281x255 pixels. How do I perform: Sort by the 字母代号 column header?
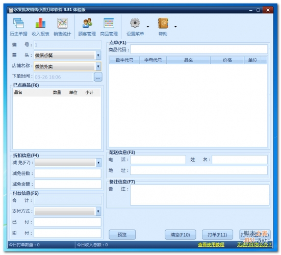pos(153,60)
